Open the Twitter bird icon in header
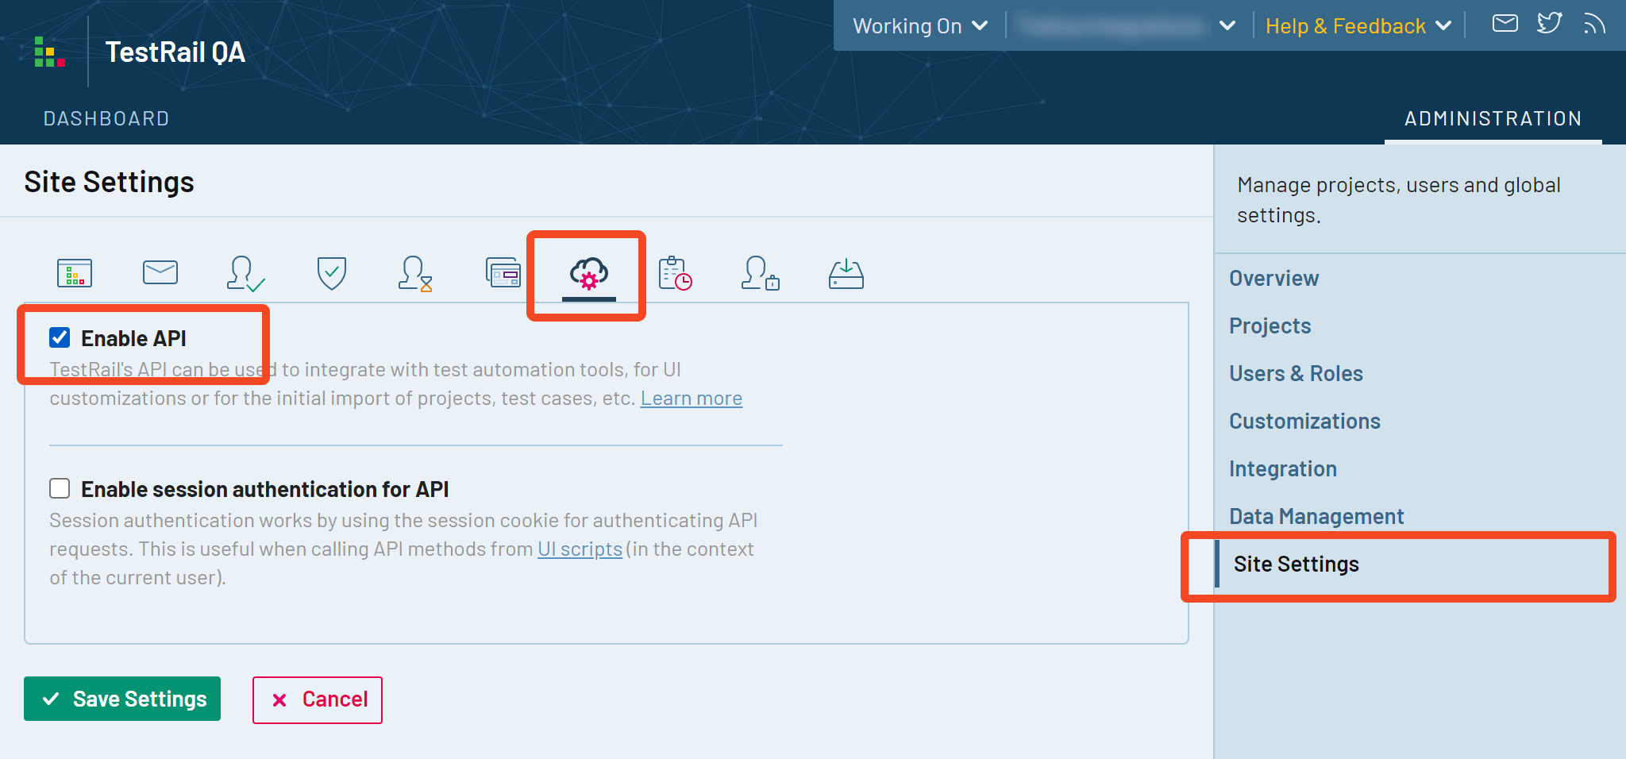 [1550, 23]
